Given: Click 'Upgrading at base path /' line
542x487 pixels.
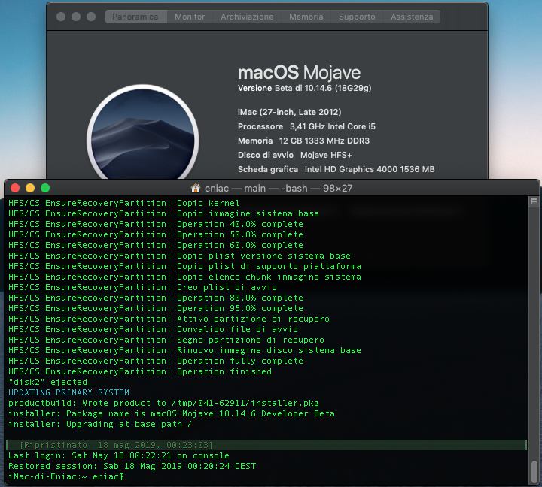Looking at the screenshot, I should [x=100, y=424].
